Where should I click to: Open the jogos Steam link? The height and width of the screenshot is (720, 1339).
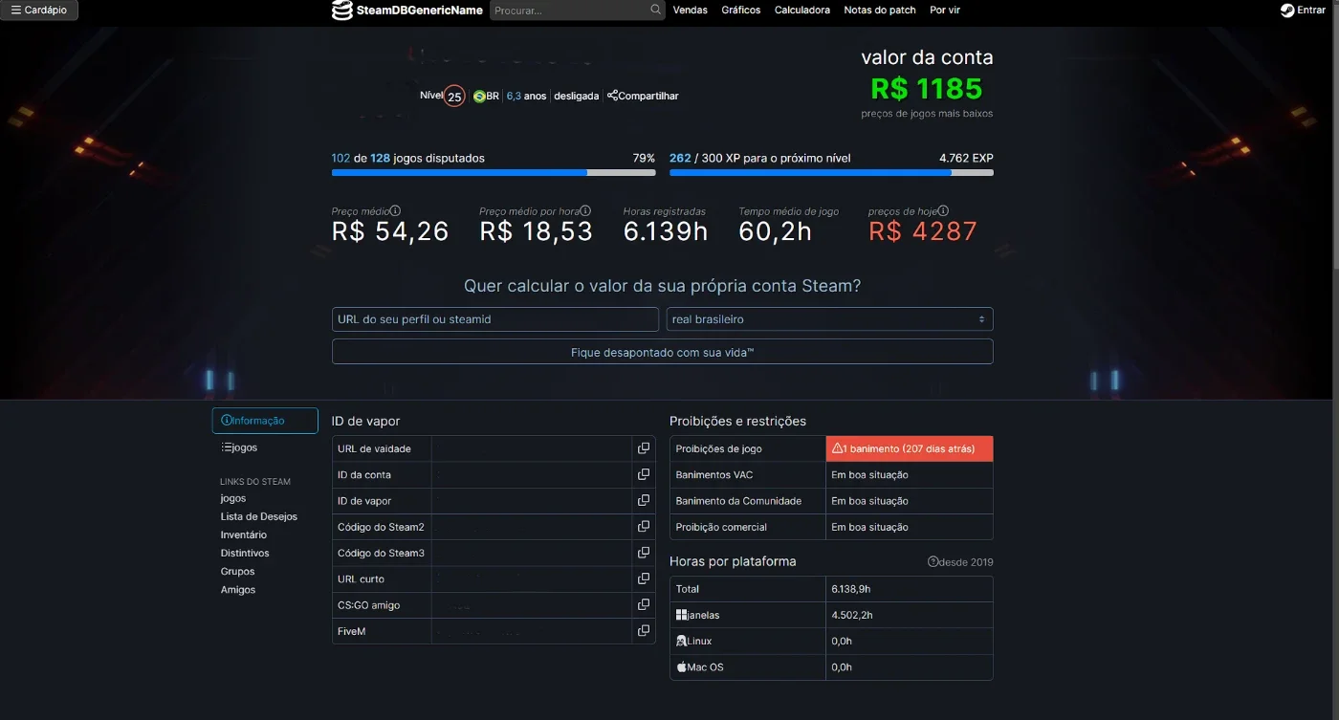click(x=233, y=498)
